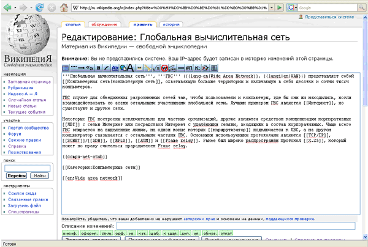Click in the wiki text editing area
The width and height of the screenshot is (368, 247).
[x=211, y=144]
